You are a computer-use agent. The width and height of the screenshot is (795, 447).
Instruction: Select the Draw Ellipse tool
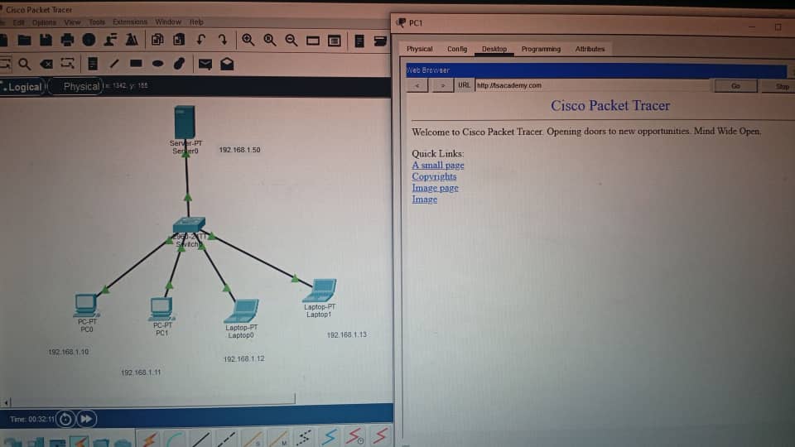(x=157, y=64)
